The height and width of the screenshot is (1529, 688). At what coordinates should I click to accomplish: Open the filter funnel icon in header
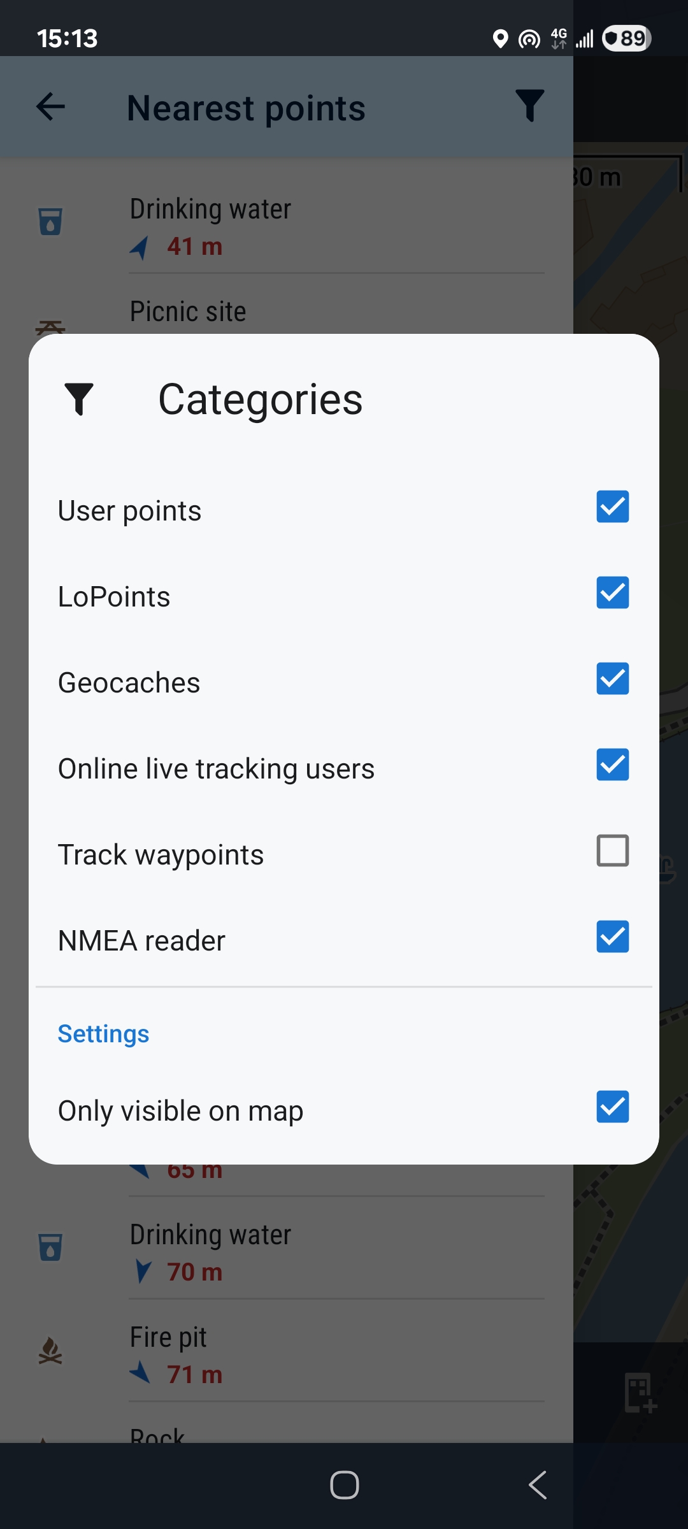click(x=529, y=106)
